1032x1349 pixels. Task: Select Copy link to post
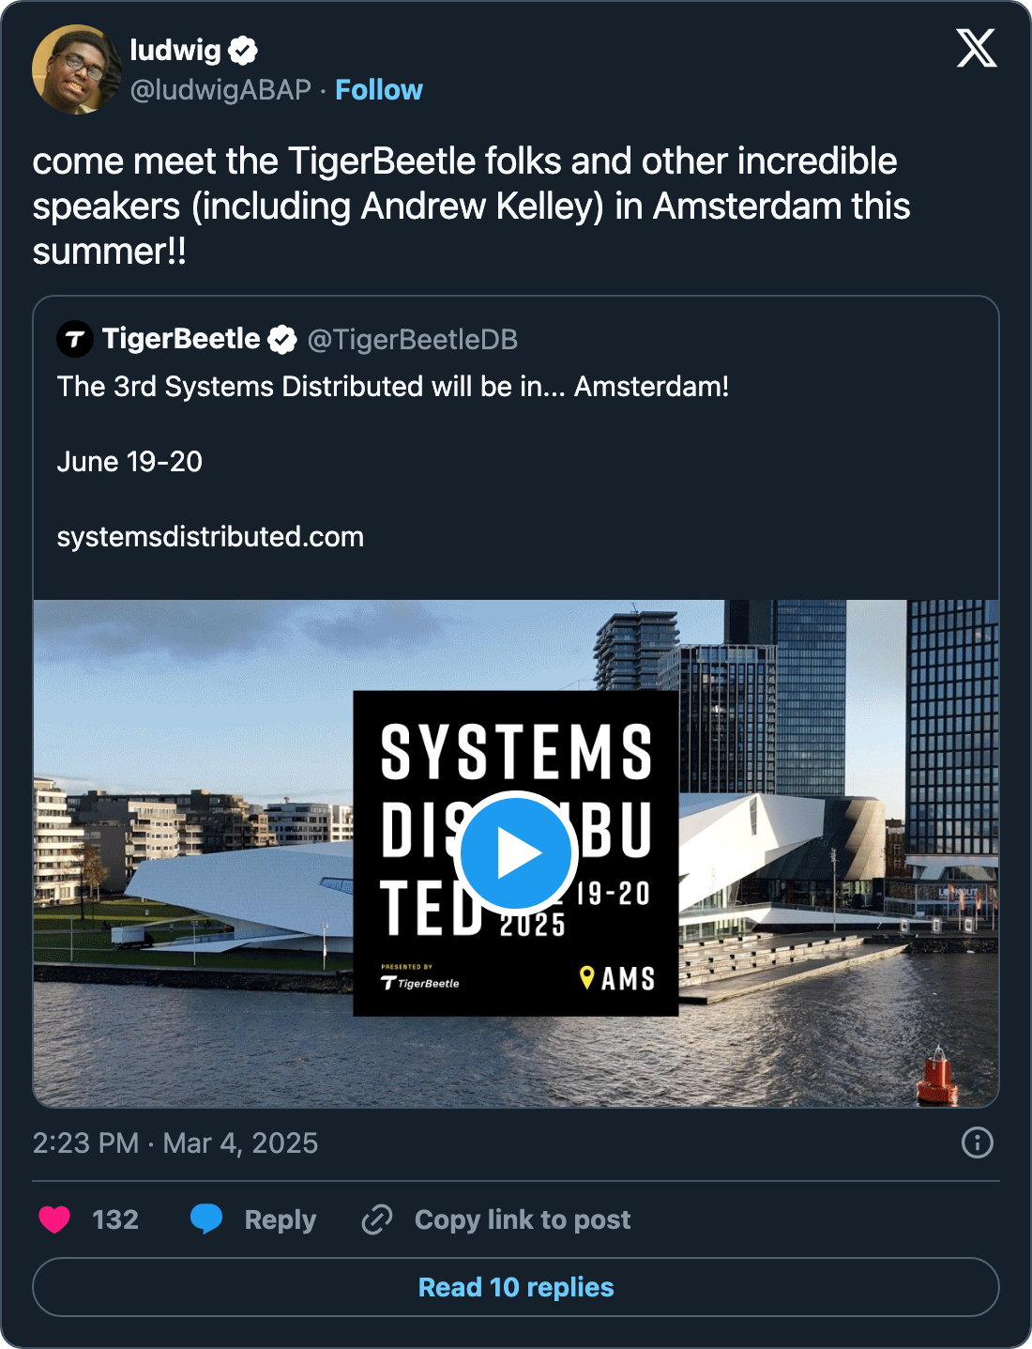tap(523, 1219)
